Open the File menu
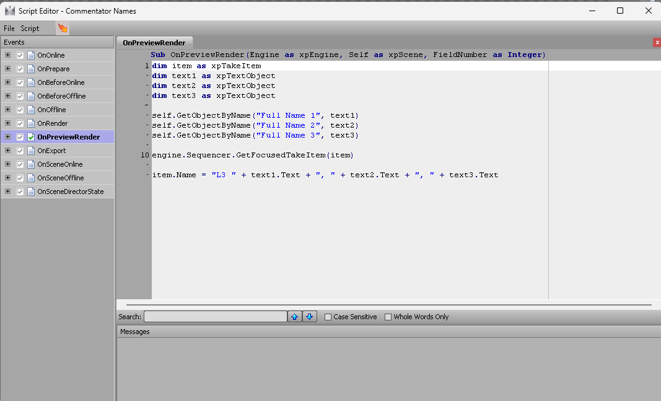Image resolution: width=661 pixels, height=401 pixels. 9,29
